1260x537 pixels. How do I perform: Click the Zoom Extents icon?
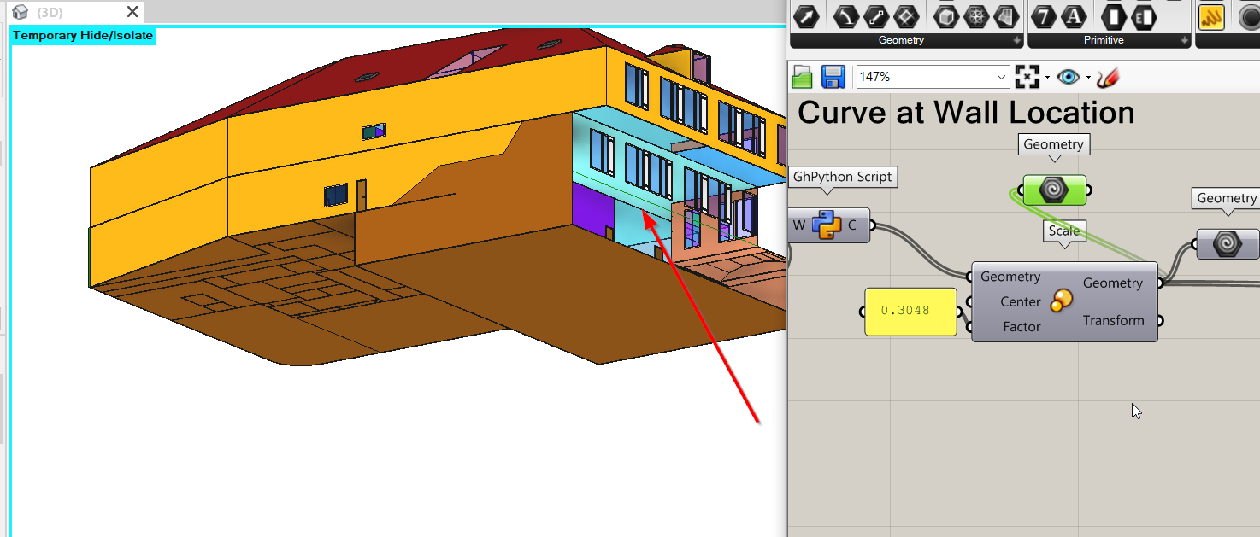pyautogui.click(x=1026, y=77)
